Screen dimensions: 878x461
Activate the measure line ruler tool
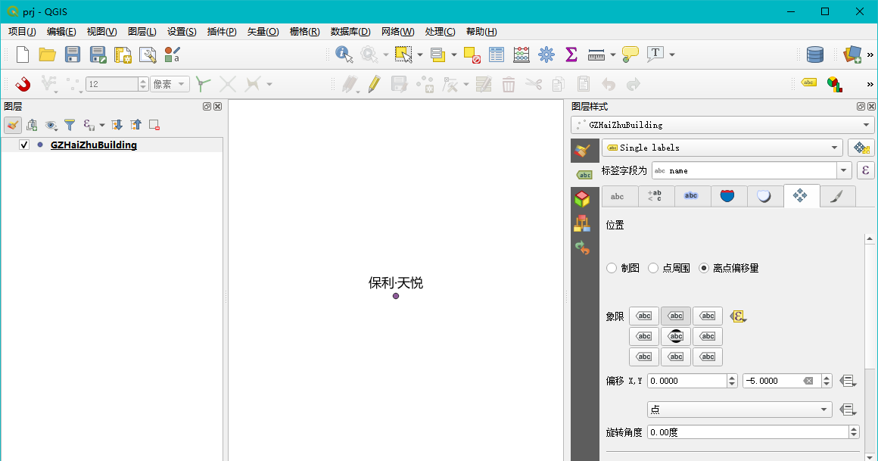click(x=596, y=55)
